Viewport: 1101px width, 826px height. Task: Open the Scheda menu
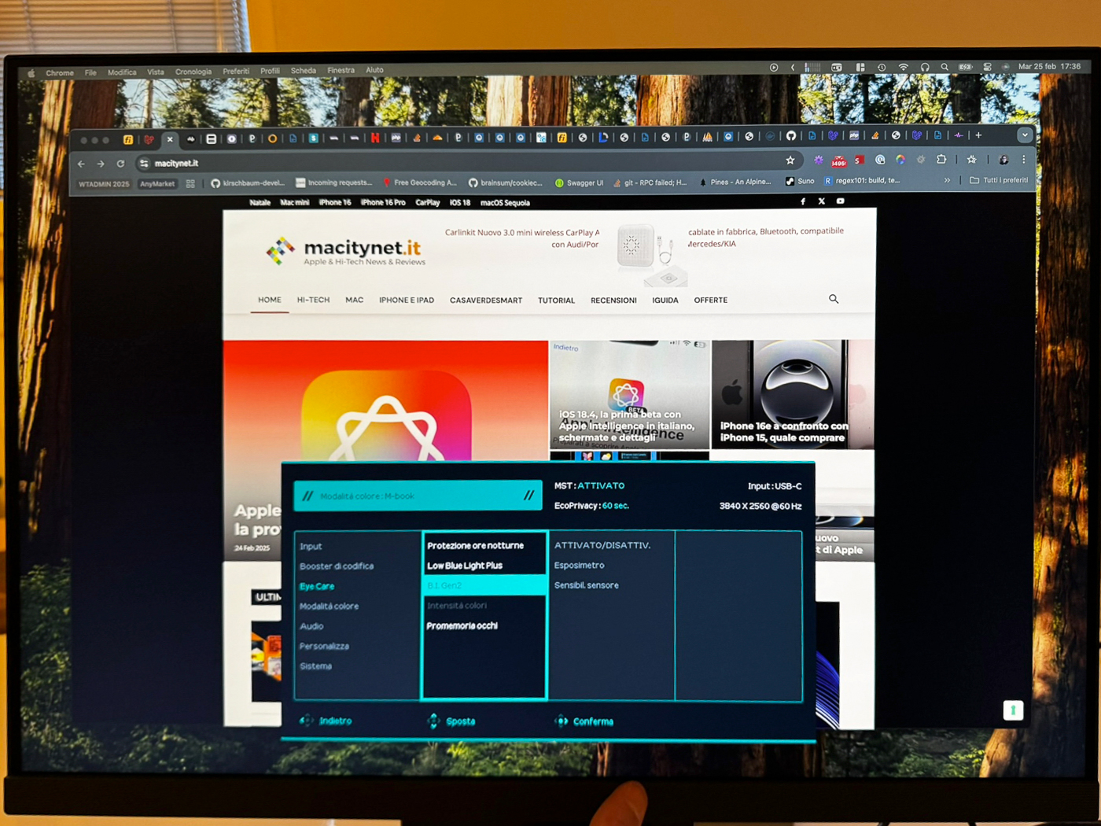[304, 70]
